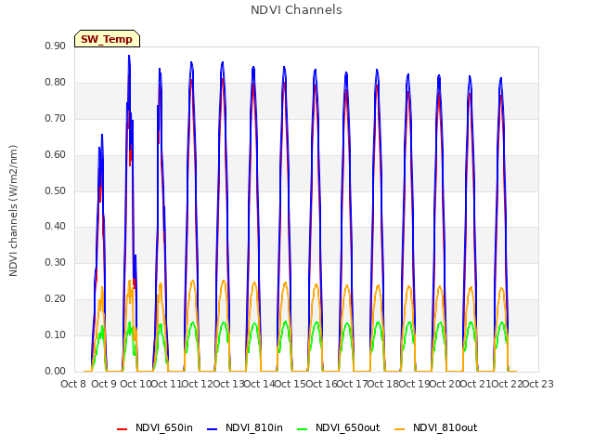Select the NDVI_650out legend entry

pyautogui.click(x=338, y=427)
